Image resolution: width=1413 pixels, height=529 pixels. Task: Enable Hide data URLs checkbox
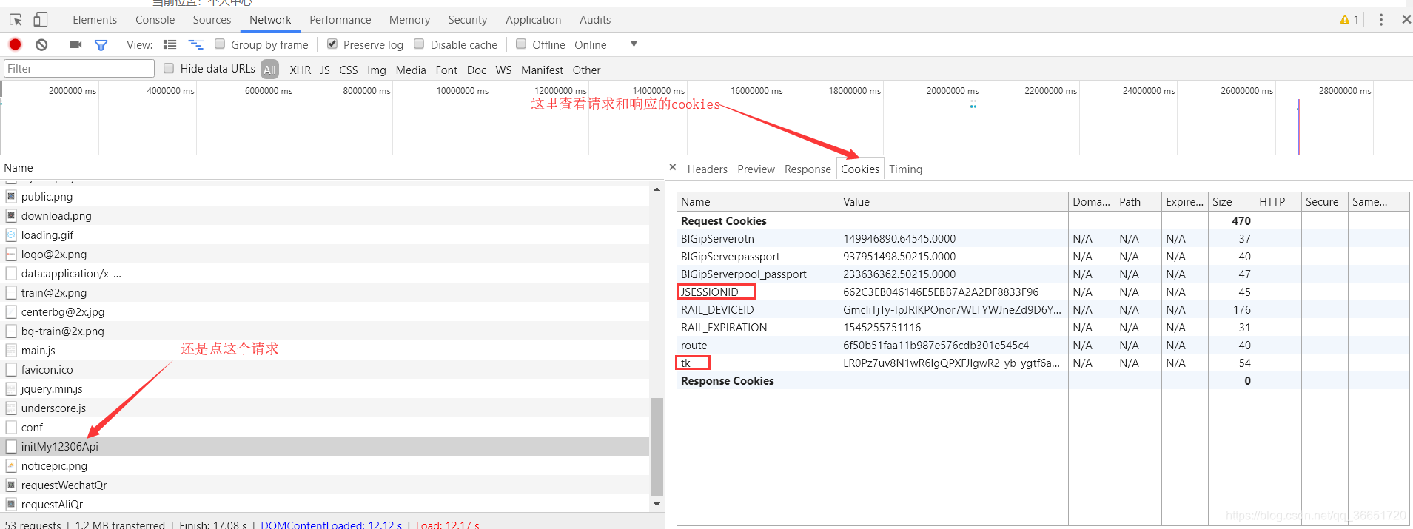pyautogui.click(x=169, y=68)
